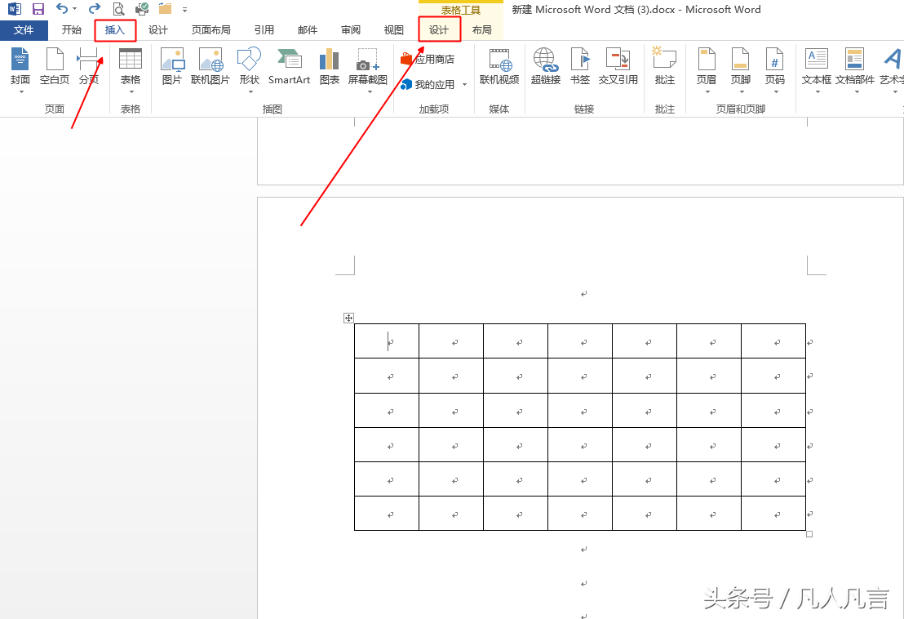Open Quick Parts (文档部件)
This screenshot has height=619, width=904.
click(855, 66)
